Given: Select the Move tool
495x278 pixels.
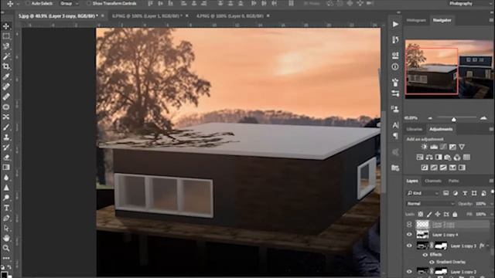Looking at the screenshot, I should click(x=6, y=26).
